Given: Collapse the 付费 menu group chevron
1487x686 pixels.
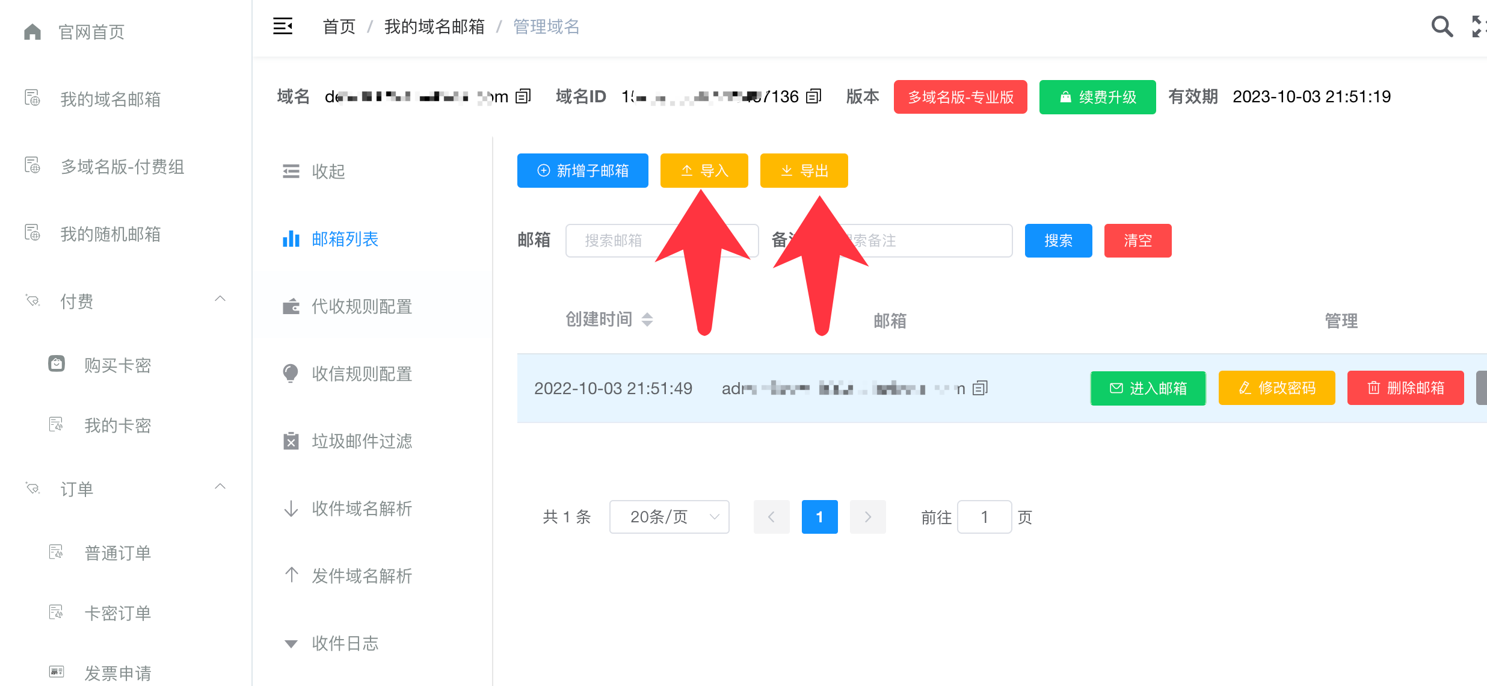Looking at the screenshot, I should click(220, 299).
